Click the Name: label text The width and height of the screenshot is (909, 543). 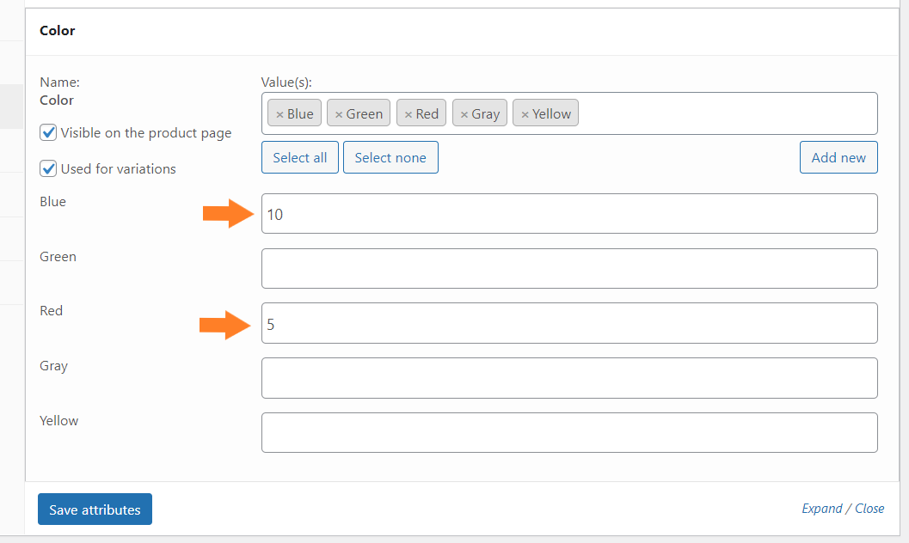(x=59, y=82)
